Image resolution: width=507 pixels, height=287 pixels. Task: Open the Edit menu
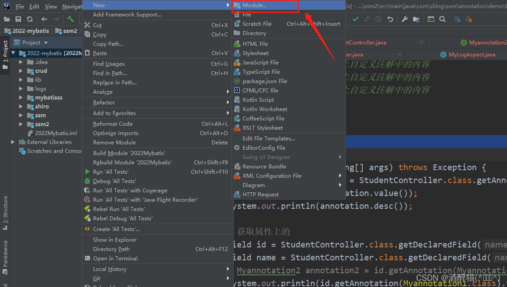pyautogui.click(x=34, y=6)
